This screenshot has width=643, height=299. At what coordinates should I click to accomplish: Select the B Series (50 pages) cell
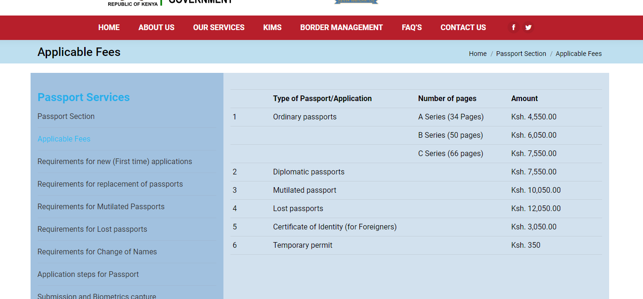(451, 135)
